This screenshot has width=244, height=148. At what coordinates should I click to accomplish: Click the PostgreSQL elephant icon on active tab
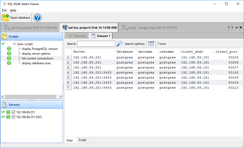(65, 27)
